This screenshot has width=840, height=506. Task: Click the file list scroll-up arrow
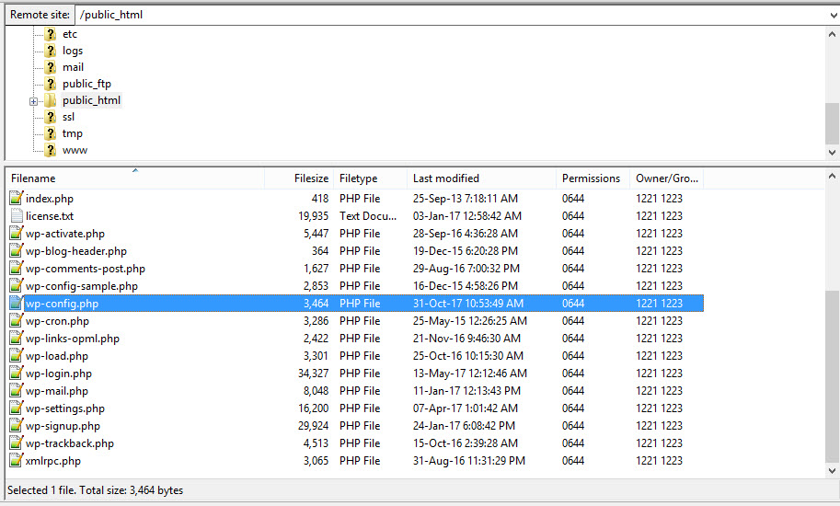[x=832, y=176]
